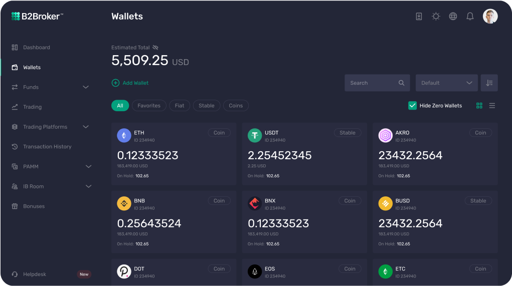Click the B2Broker logo
This screenshot has height=286, width=512.
(37, 17)
